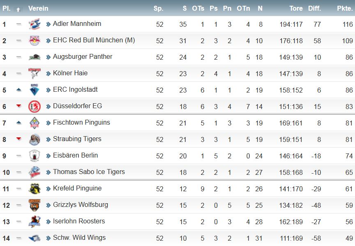
Task: Open the Kölner Haie team link
Action: (70, 73)
